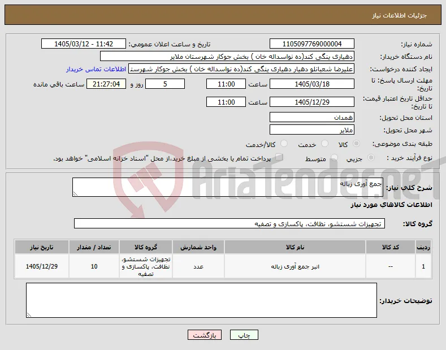
Task: Select the متوسط purchase type radio
Action: [x=335, y=157]
